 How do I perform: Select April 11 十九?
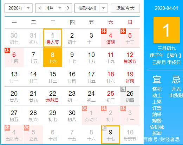tap(111, 57)
